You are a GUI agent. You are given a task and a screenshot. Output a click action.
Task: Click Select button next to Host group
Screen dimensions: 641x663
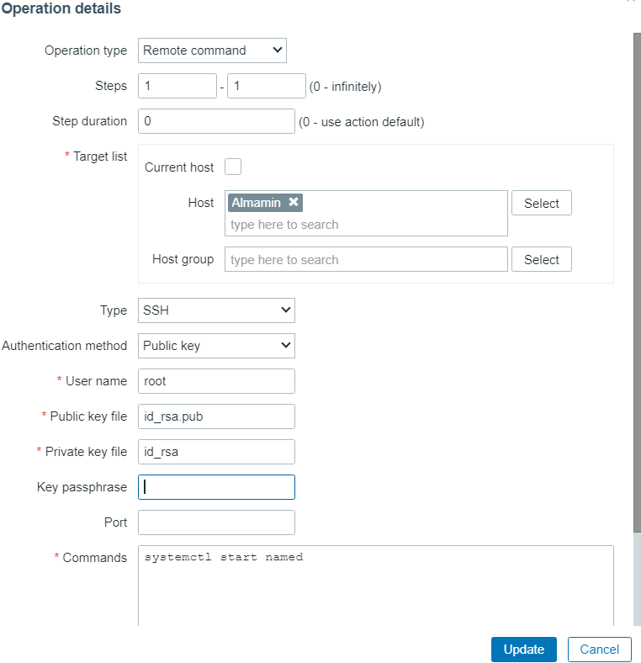(541, 259)
